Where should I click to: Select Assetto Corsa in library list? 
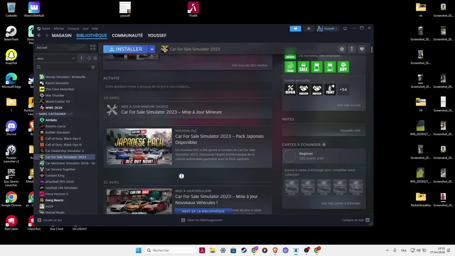[x=55, y=126]
